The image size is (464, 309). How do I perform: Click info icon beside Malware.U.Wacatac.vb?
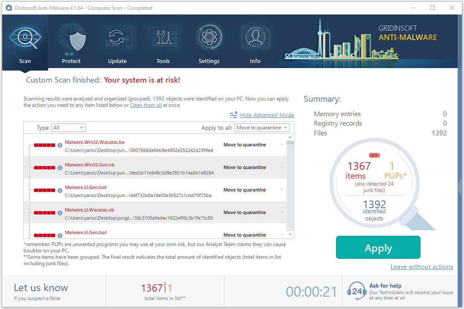(x=60, y=213)
